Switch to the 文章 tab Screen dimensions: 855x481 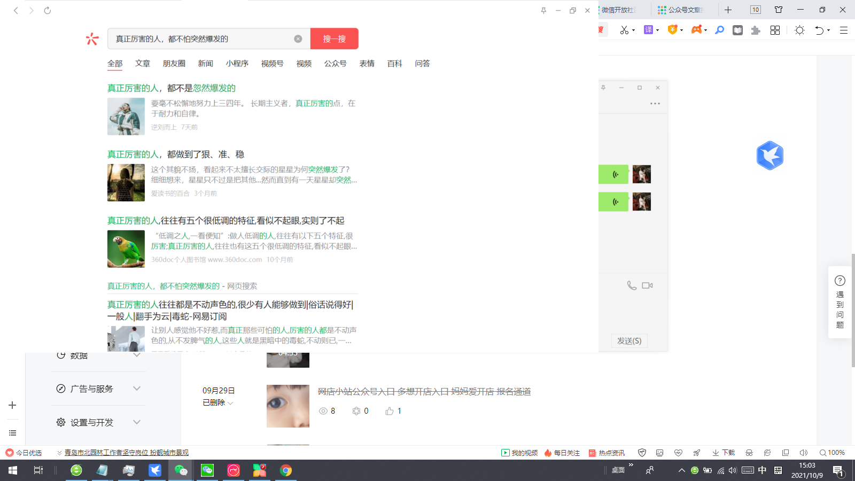tap(143, 64)
